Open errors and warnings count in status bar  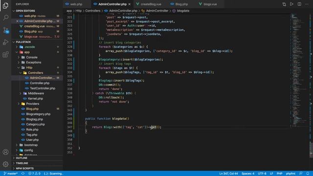[34, 174]
